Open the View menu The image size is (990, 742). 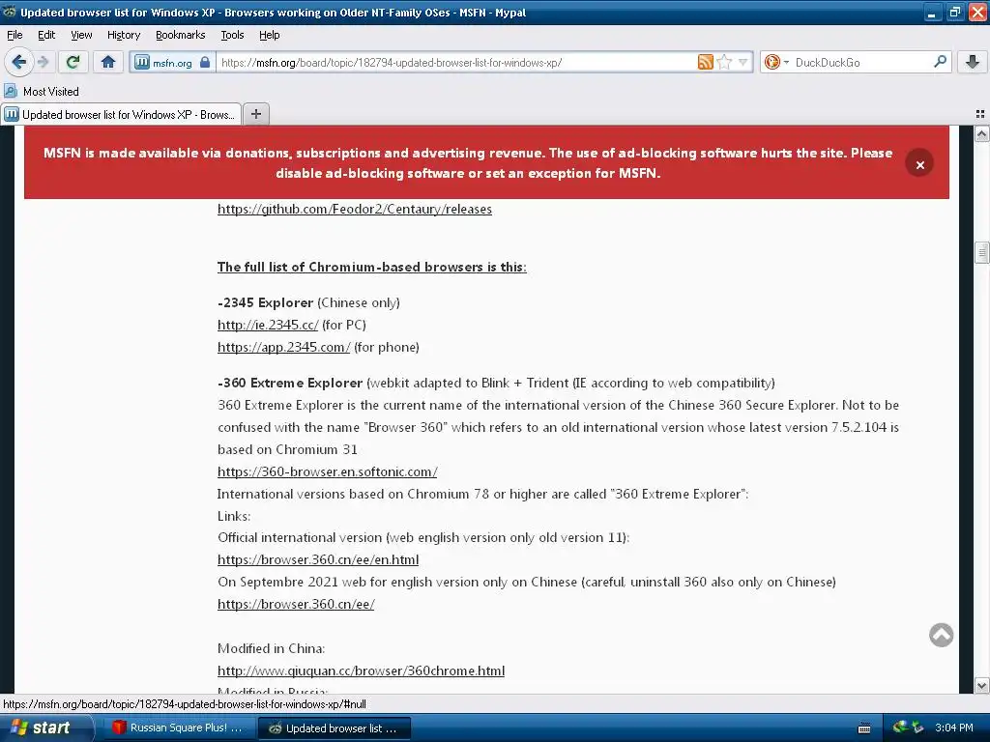point(81,35)
